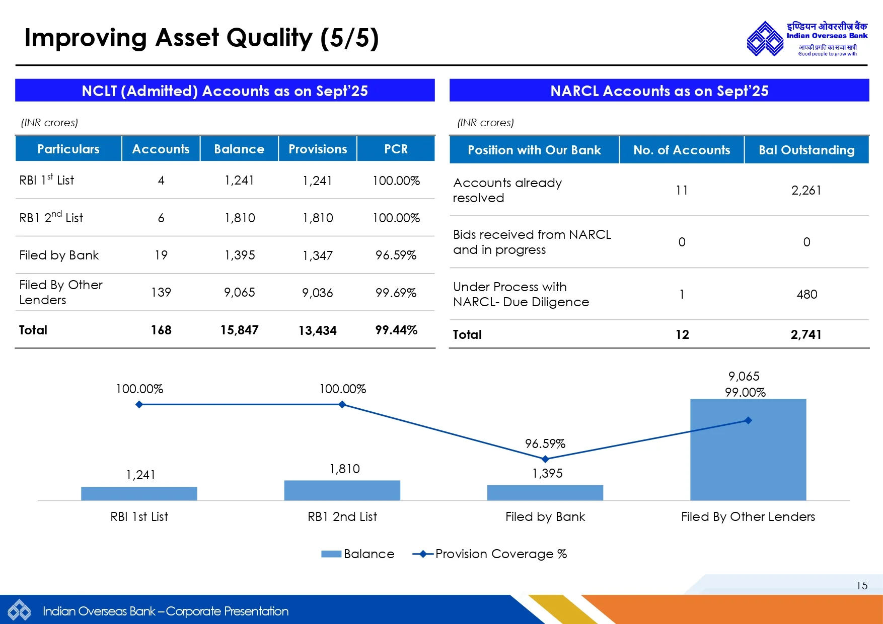Select the 96.59% line marker for Filed by Bank
Image resolution: width=883 pixels, height=624 pixels.
tap(545, 459)
